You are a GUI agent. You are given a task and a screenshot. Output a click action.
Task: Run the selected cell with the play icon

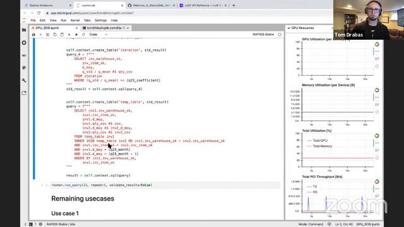pyautogui.click(x=69, y=35)
